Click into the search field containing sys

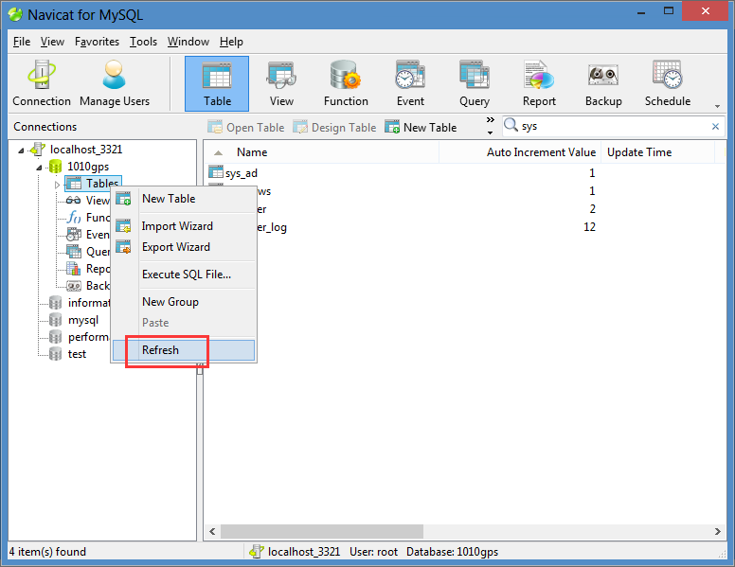[x=614, y=126]
